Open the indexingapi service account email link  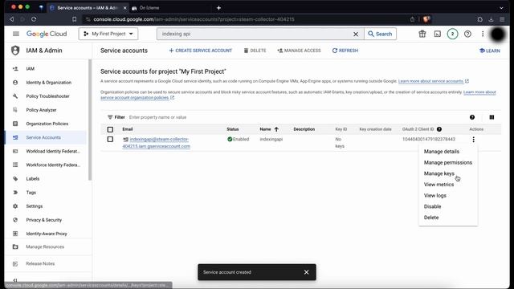click(157, 143)
